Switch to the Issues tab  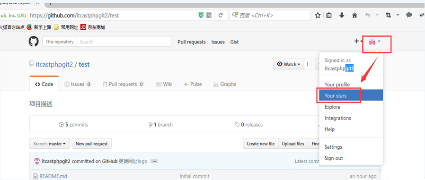[x=78, y=84]
